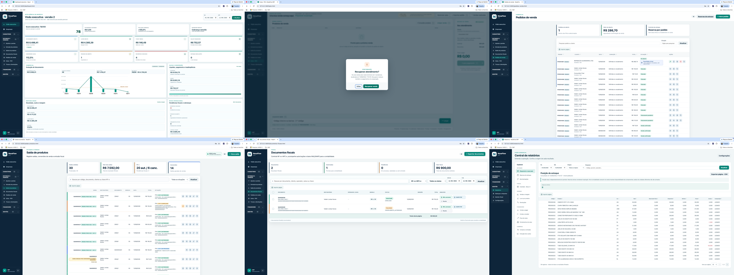This screenshot has height=275, width=734.
Task: Open the Analisar margem link on the dashboard
Action: coord(161,102)
